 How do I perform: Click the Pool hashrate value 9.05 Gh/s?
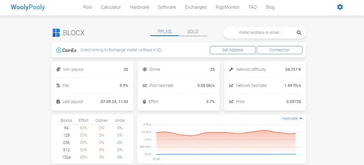pos(206,86)
